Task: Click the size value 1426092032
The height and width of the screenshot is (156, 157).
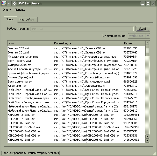Action: tap(131, 140)
